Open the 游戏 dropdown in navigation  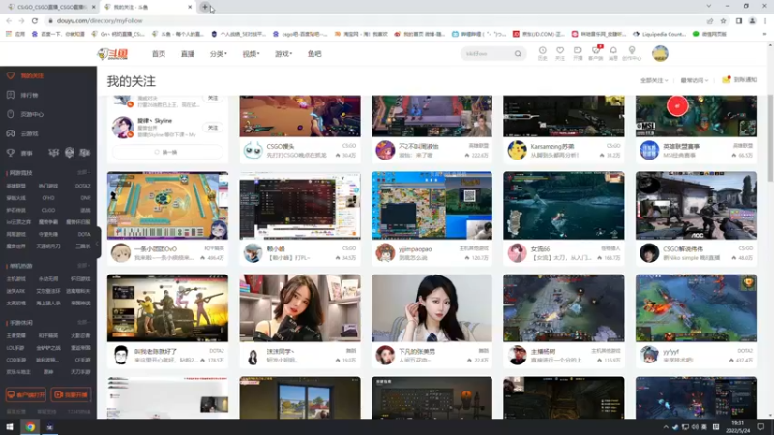tap(283, 54)
